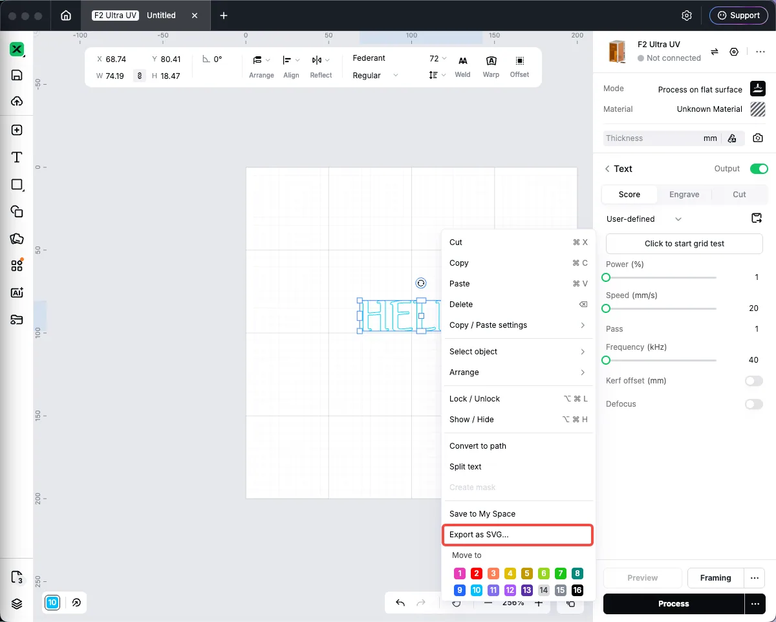
Task: Expand the Select object submenu
Action: [518, 352]
